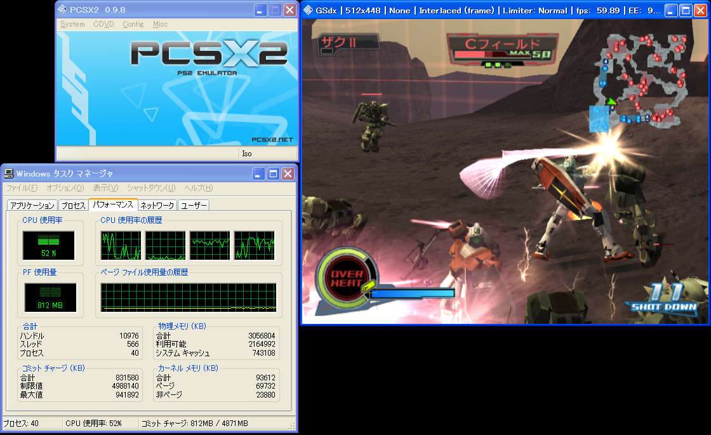Click the 制限値 value 4988140
This screenshot has width=711, height=435.
[125, 386]
